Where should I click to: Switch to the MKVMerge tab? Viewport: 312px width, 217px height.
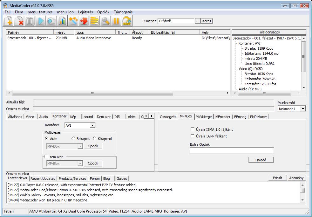(x=204, y=117)
